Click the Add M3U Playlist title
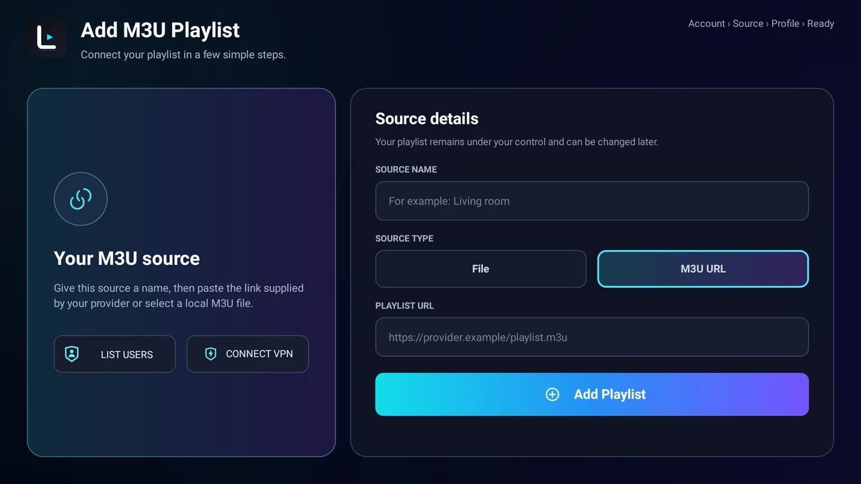Screen dimensions: 861x484 click(160, 30)
